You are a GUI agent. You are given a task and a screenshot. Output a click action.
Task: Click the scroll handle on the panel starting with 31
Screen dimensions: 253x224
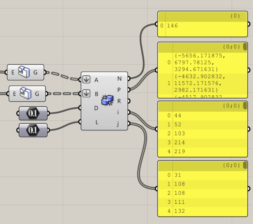[245, 165]
